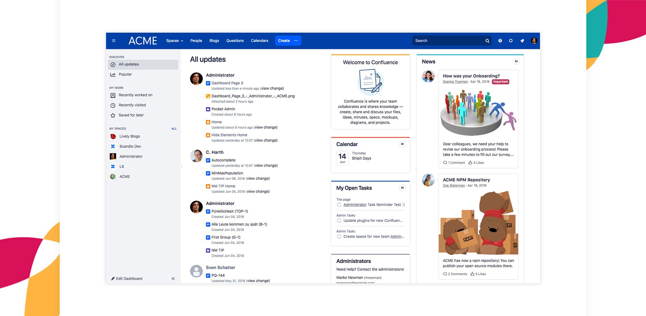
Task: Click Sven Schatter's default avatar
Action: pyautogui.click(x=196, y=271)
